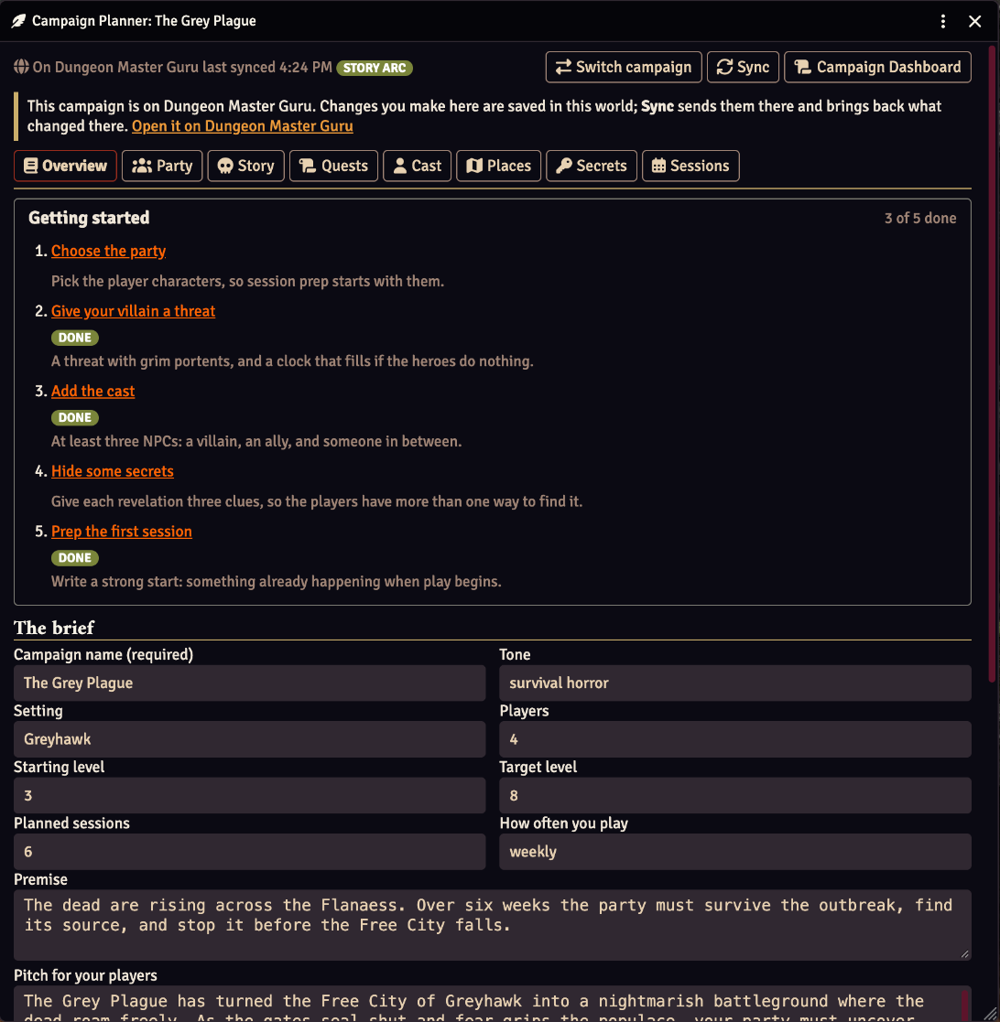Focus the Starting level field
The height and width of the screenshot is (1022, 1000).
pyautogui.click(x=249, y=795)
